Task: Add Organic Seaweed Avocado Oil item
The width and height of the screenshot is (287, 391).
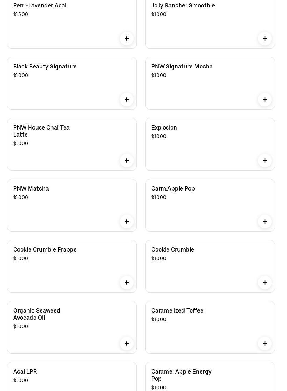Action: click(127, 344)
